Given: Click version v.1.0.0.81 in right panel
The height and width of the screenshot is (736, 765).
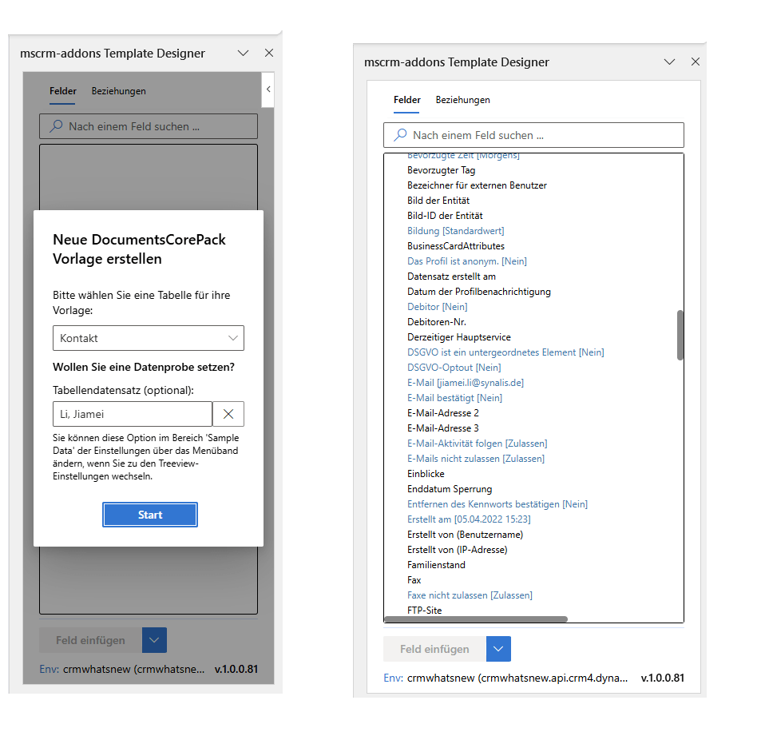Looking at the screenshot, I should coord(663,678).
